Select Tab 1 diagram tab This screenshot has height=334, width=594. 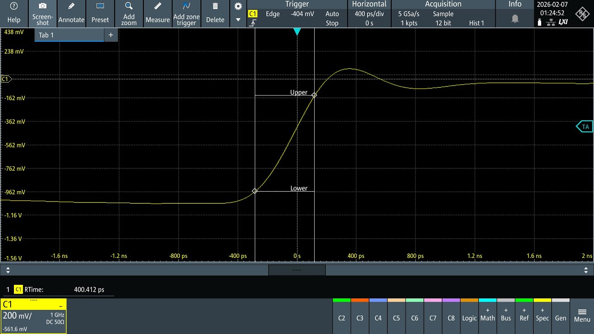click(70, 35)
